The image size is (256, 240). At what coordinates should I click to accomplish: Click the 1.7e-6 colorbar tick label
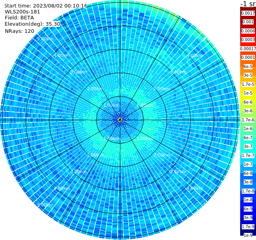coord(248,120)
